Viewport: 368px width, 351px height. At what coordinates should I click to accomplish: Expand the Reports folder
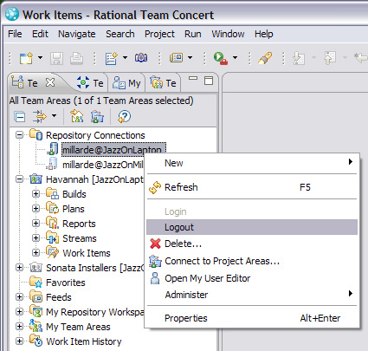pyautogui.click(x=36, y=224)
